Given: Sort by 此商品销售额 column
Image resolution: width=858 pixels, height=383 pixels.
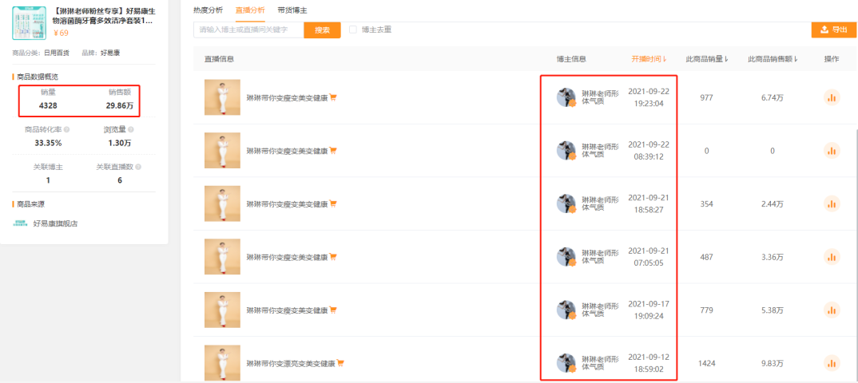Looking at the screenshot, I should tap(772, 59).
